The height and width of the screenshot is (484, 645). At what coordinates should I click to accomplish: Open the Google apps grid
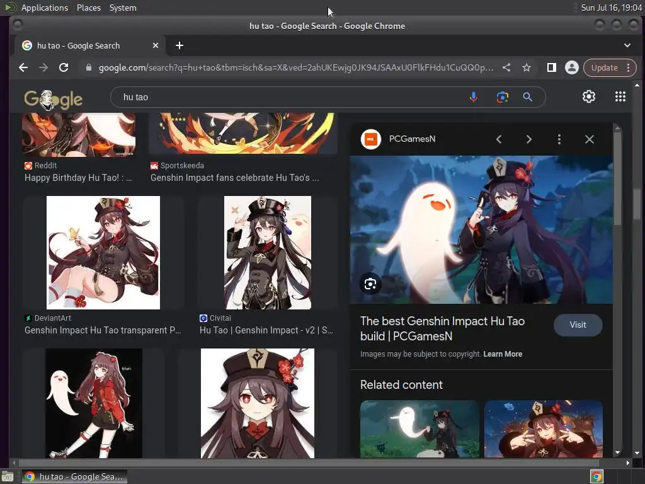(620, 96)
